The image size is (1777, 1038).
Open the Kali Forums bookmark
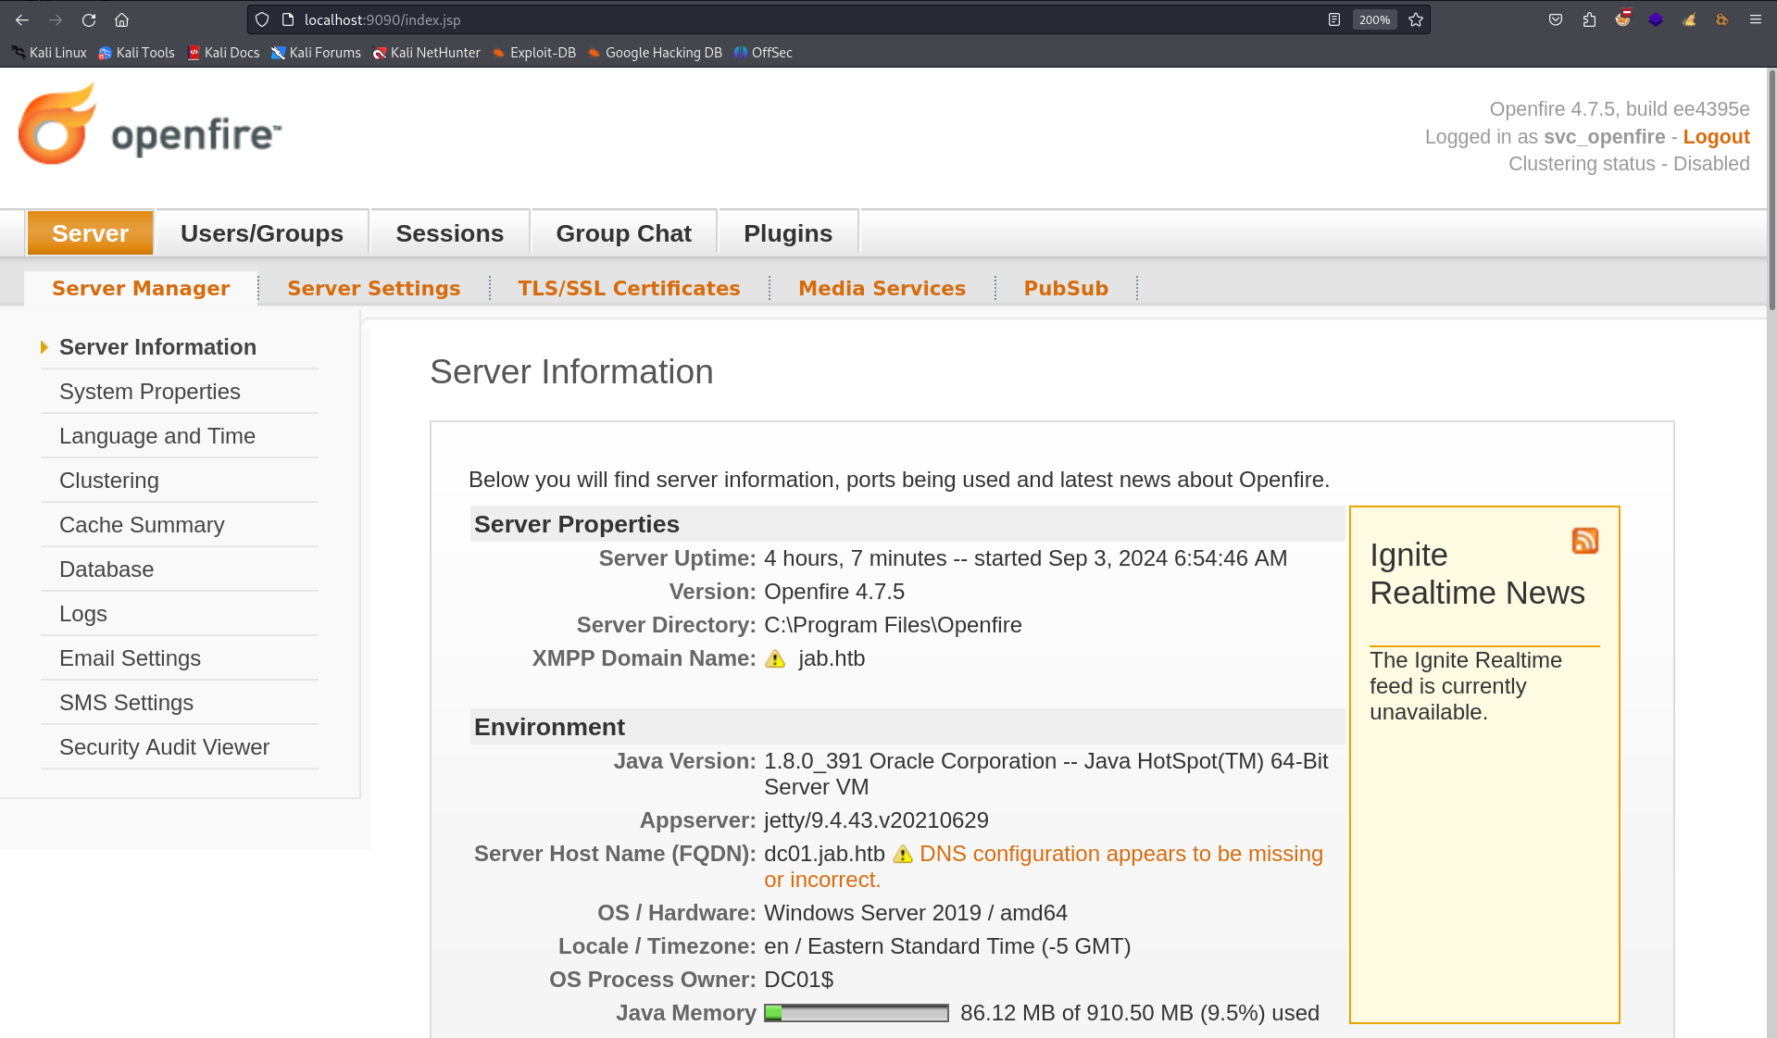point(316,53)
